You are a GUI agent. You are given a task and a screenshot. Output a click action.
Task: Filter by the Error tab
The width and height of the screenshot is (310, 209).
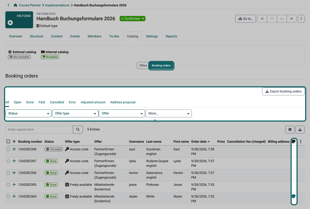click(x=72, y=102)
